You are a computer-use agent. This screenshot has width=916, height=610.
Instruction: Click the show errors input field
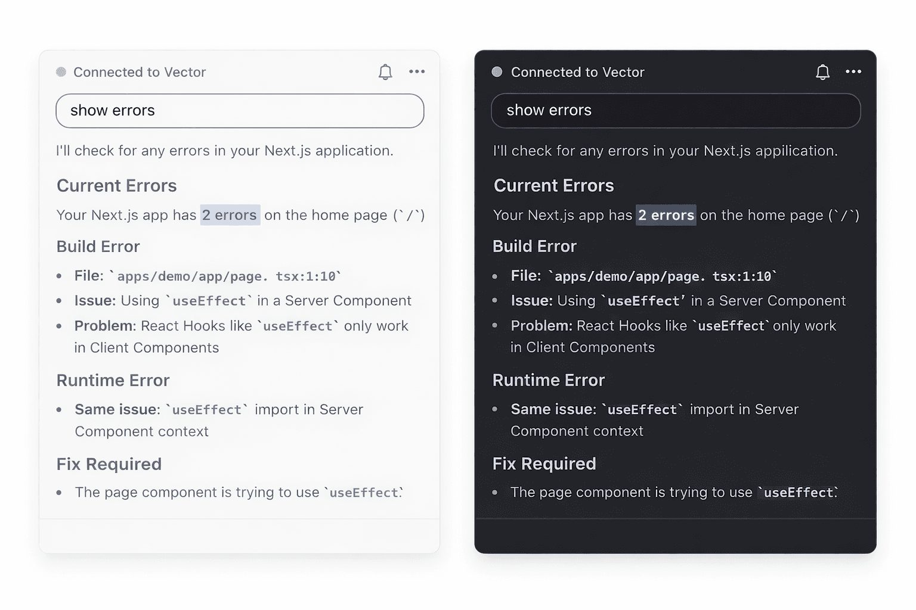[240, 111]
